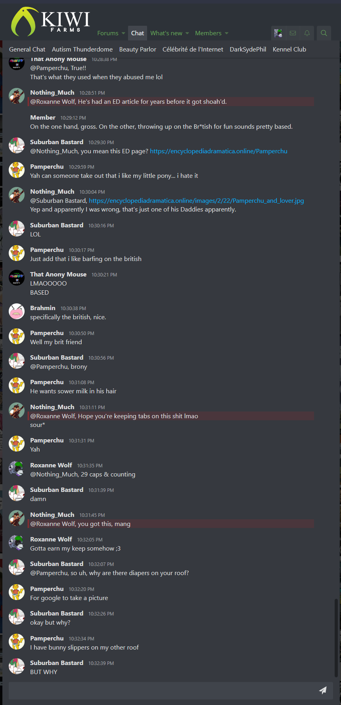Click the chat message input box
Screen dimensions: 341x705
[163, 690]
